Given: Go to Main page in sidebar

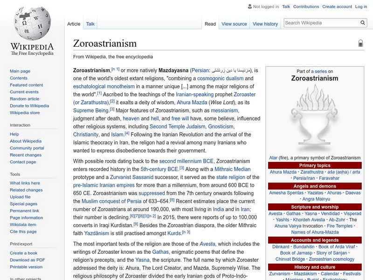Looking at the screenshot, I should tap(20, 71).
